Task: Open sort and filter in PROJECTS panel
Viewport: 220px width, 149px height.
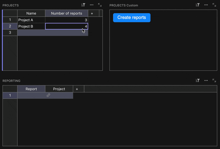Action: (x=83, y=5)
